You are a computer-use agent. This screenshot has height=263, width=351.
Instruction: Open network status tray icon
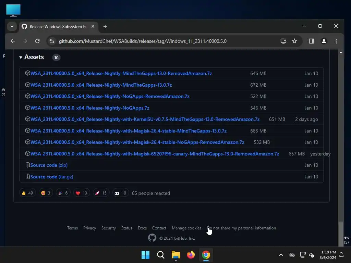point(303,255)
